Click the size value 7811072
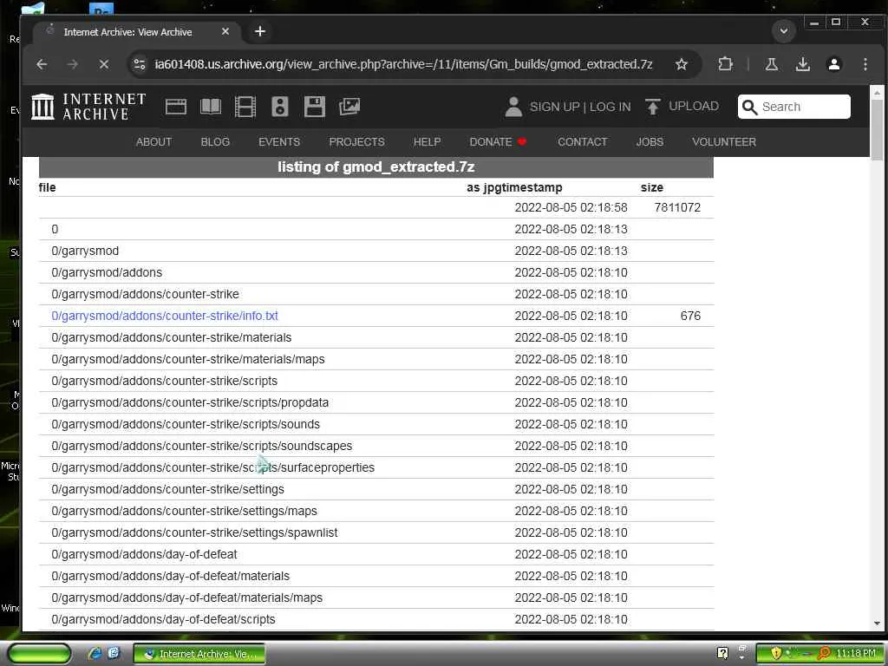Viewport: 888px width, 666px height. (x=677, y=207)
